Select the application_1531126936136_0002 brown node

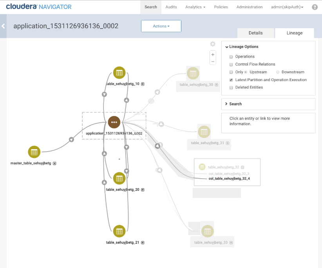(x=114, y=122)
